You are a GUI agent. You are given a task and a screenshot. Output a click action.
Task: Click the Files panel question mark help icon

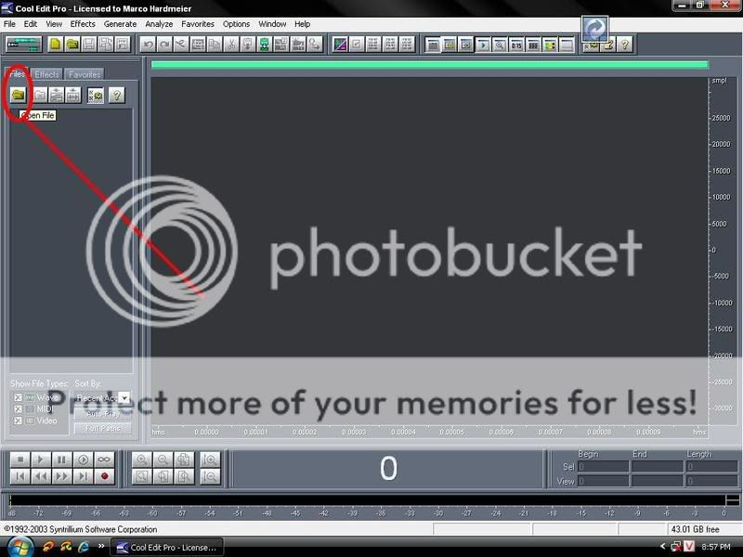(117, 96)
